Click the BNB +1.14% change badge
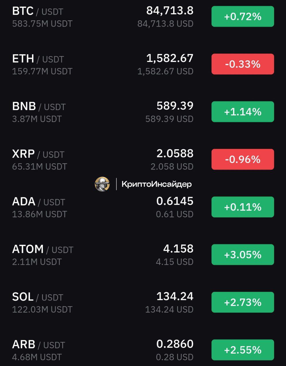Image resolution: width=286 pixels, height=366 pixels. click(x=243, y=112)
